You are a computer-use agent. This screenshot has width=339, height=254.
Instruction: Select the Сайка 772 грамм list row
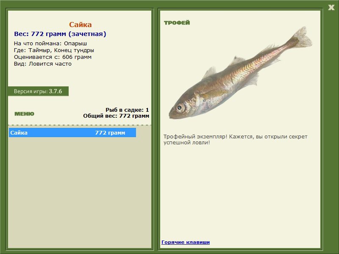point(72,133)
